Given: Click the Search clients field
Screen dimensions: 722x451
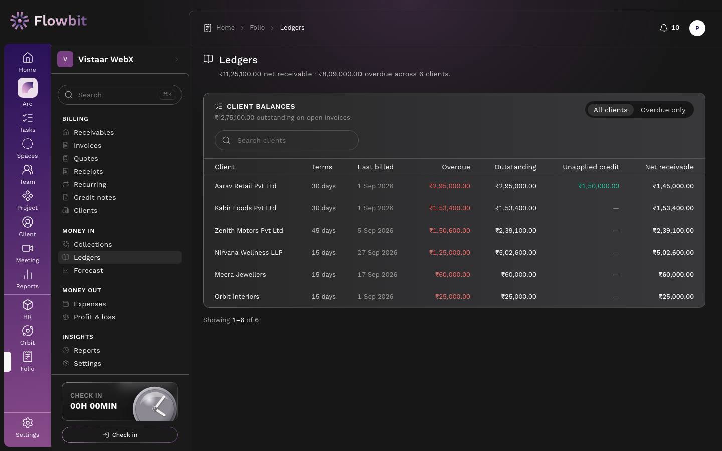Looking at the screenshot, I should coord(287,140).
